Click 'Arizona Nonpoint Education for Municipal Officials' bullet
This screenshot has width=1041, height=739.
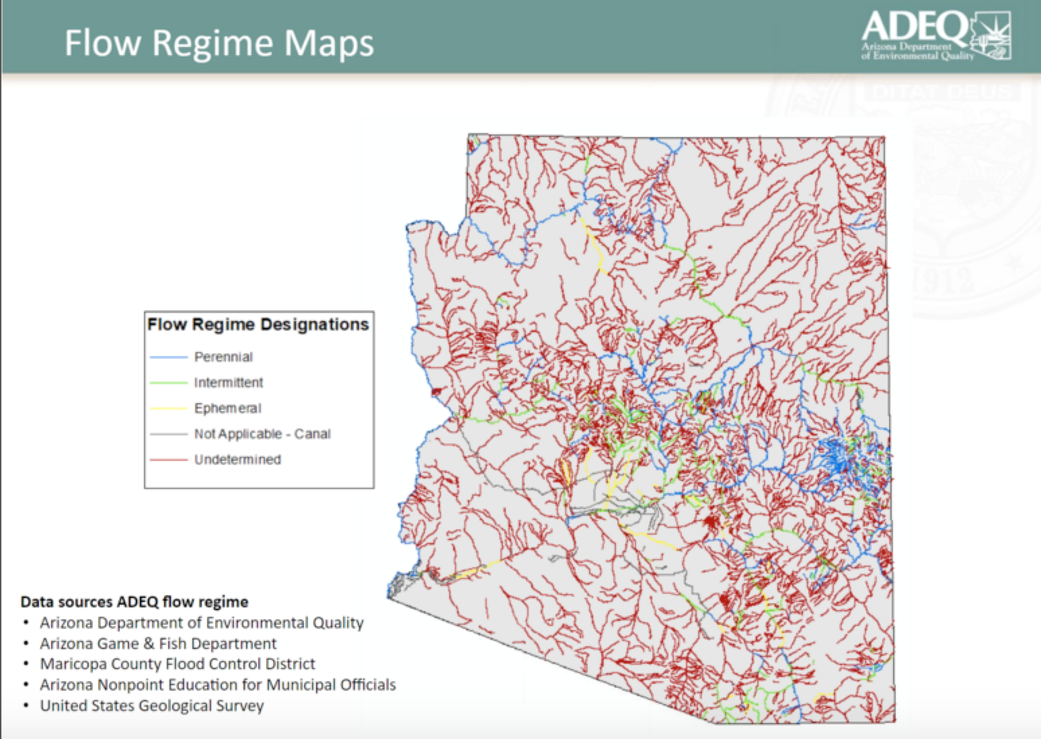pos(218,685)
